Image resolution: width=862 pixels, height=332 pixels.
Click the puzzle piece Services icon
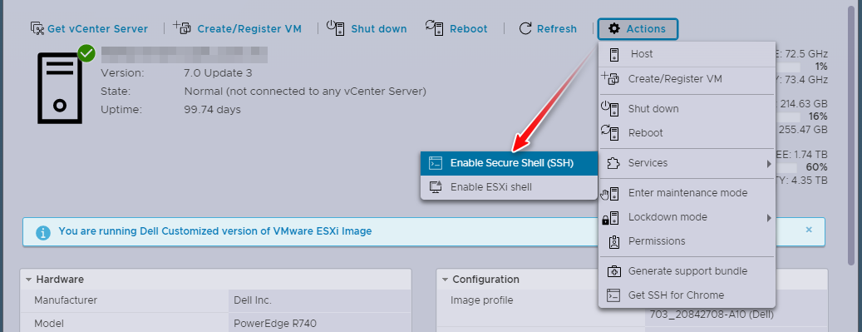click(613, 163)
